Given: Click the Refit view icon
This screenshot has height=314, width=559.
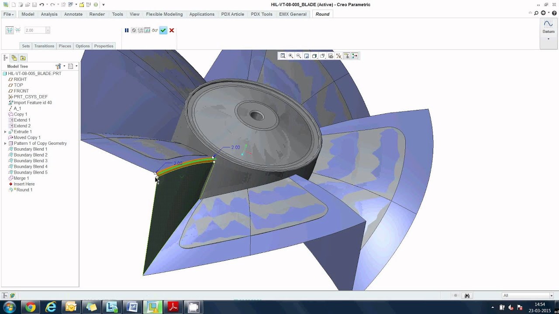Looking at the screenshot, I should [283, 56].
